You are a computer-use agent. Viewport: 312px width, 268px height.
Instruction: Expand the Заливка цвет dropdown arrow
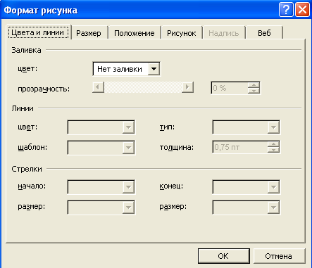(x=154, y=69)
